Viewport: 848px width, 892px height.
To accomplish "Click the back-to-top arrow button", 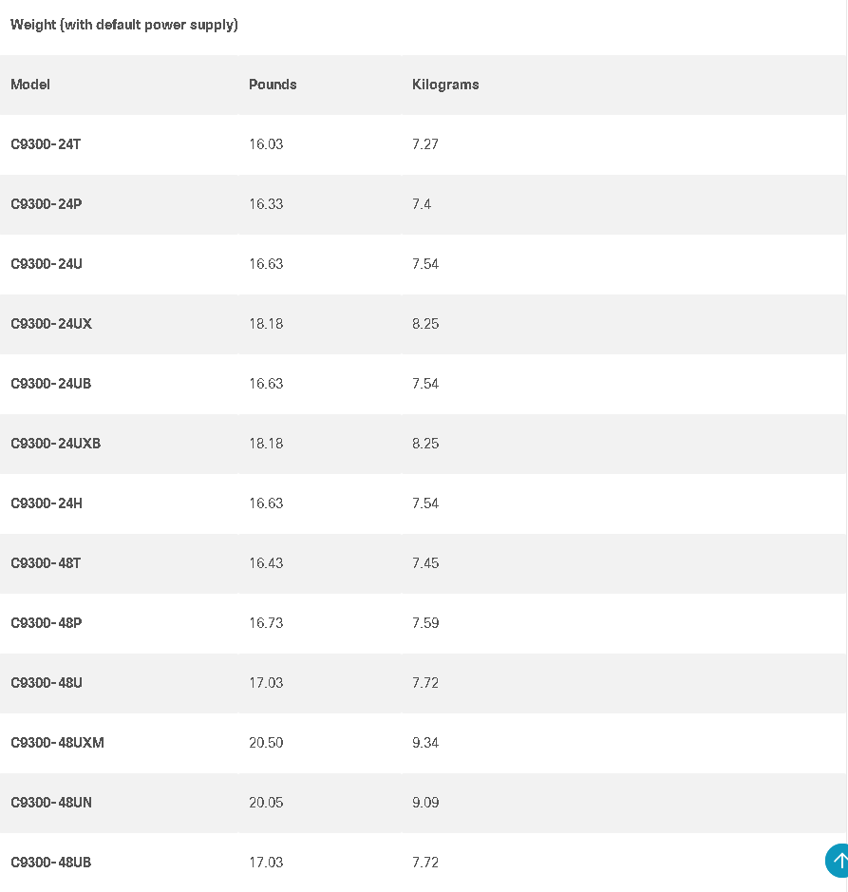I will pyautogui.click(x=837, y=861).
